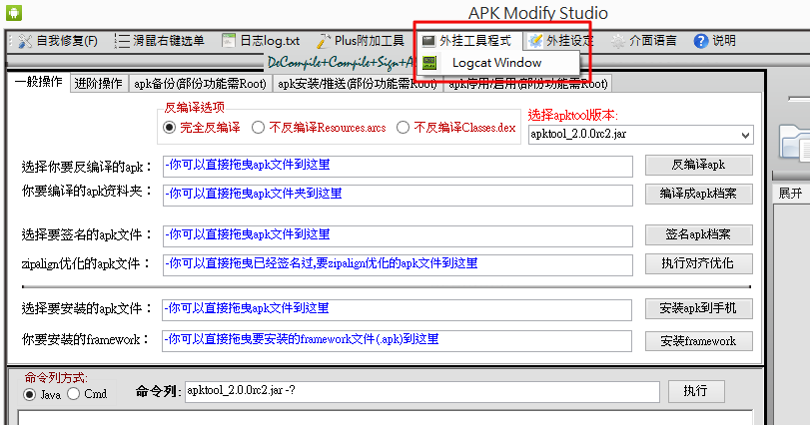Click the 外挂工具程式 window icon
The height and width of the screenshot is (425, 810).
(428, 41)
